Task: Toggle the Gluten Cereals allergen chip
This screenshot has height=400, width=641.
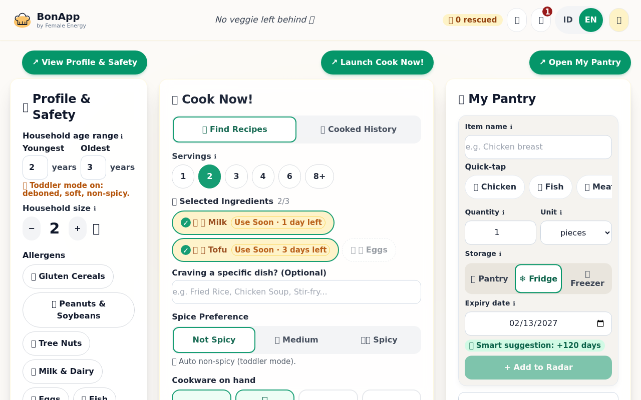Action: (x=68, y=276)
